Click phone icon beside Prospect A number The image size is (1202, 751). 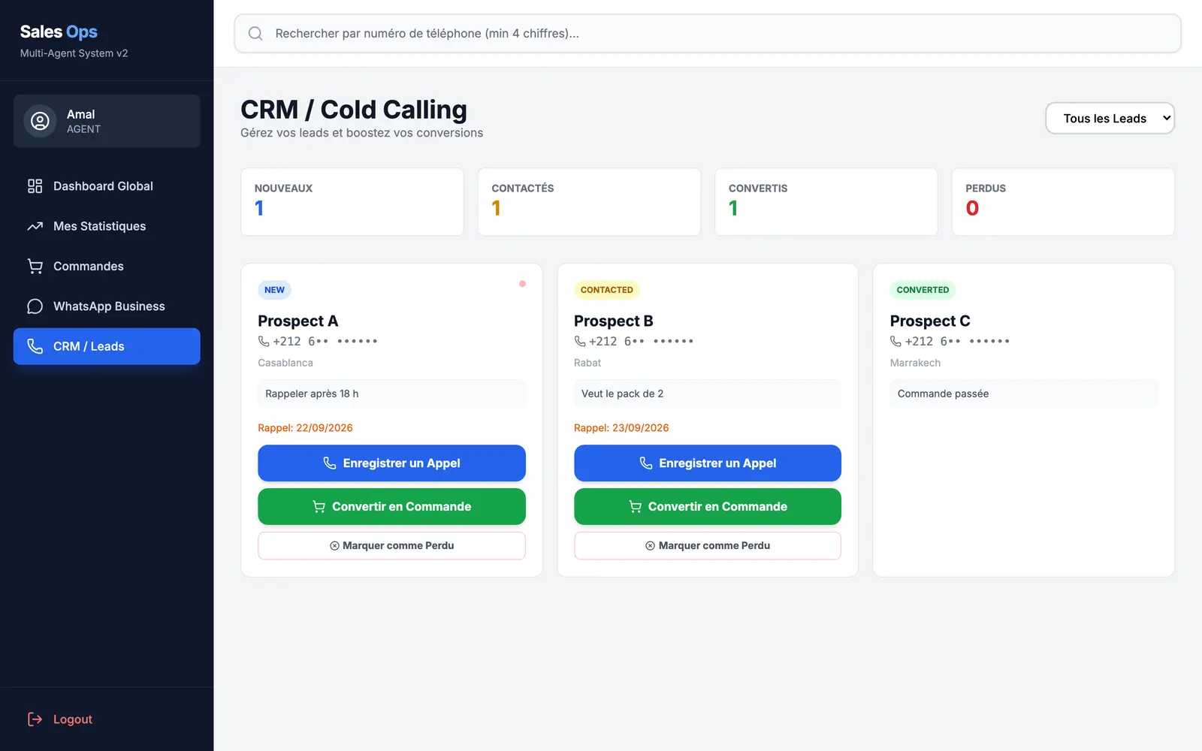click(x=264, y=341)
